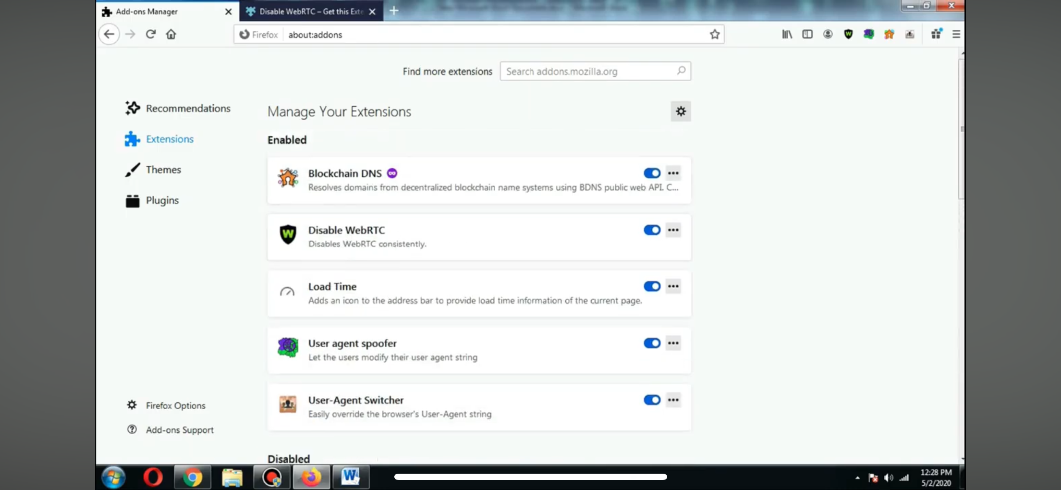Click the User agent spoofer extension icon

[288, 348]
